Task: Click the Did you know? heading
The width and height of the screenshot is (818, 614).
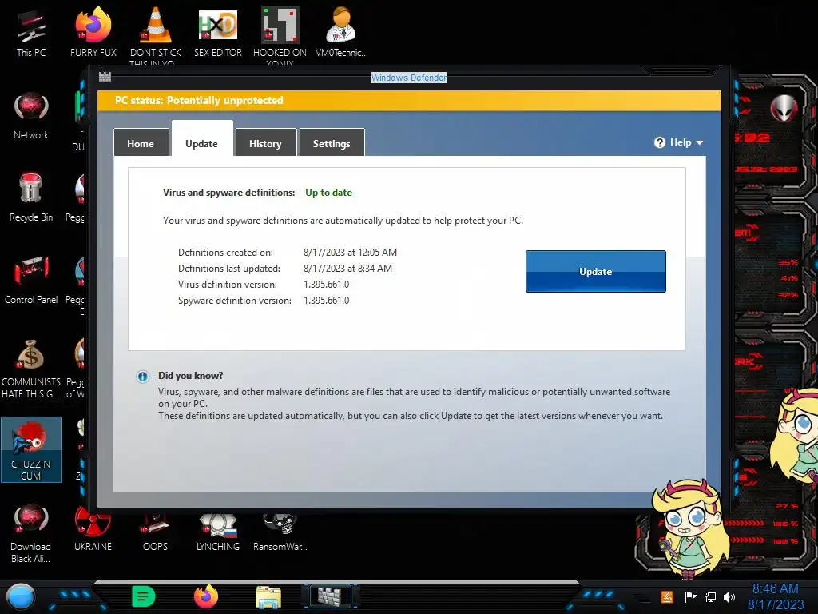Action: pyautogui.click(x=191, y=376)
